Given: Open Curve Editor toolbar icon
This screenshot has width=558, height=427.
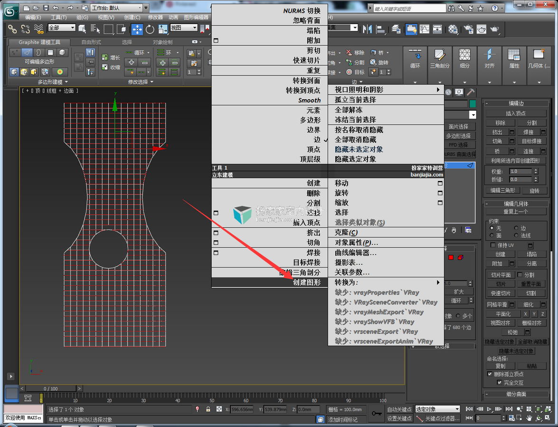Looking at the screenshot, I should click(424, 29).
